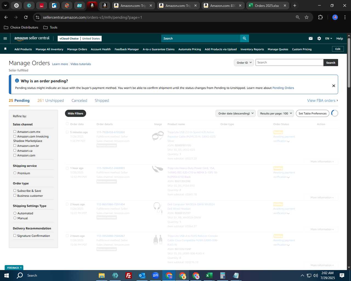Switch to the Canceled tab
The height and width of the screenshot is (281, 351).
point(79,100)
